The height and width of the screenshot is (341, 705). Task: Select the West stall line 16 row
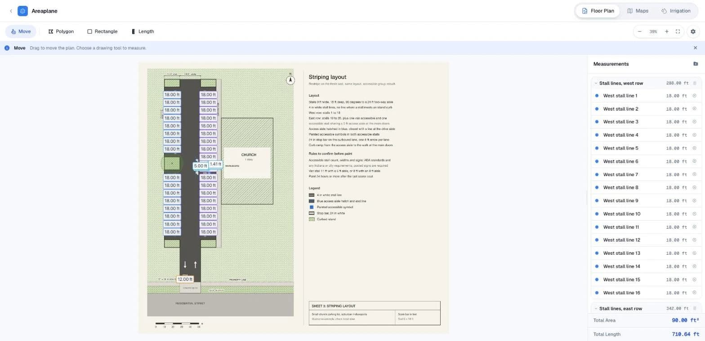click(646, 292)
